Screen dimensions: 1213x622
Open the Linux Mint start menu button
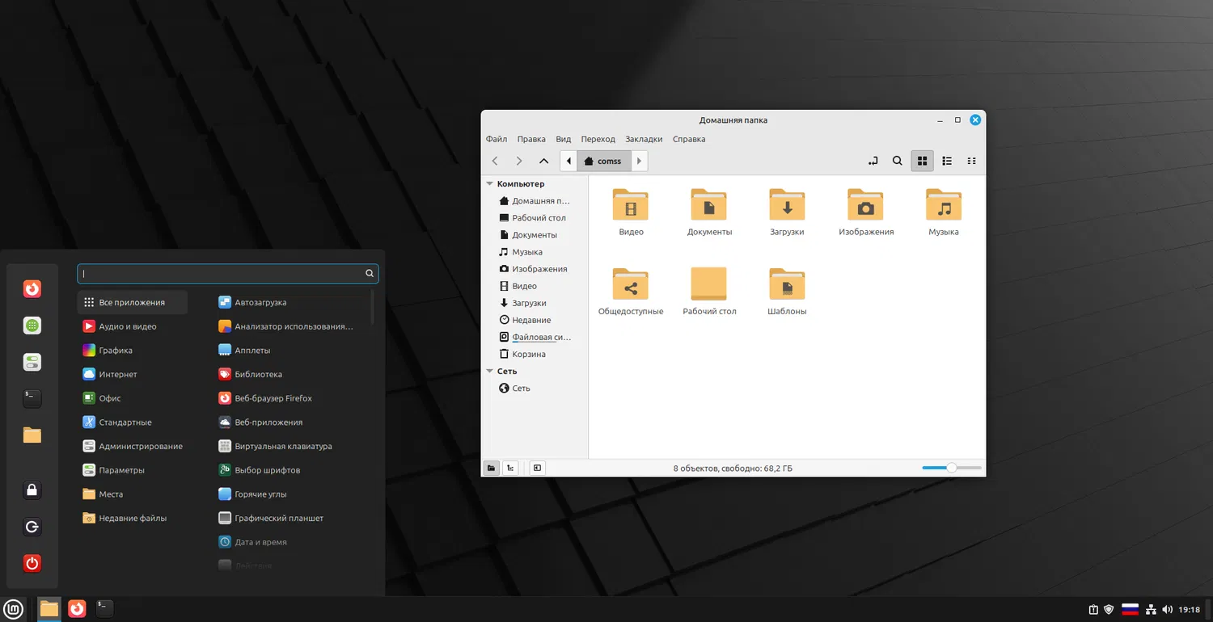[14, 609]
